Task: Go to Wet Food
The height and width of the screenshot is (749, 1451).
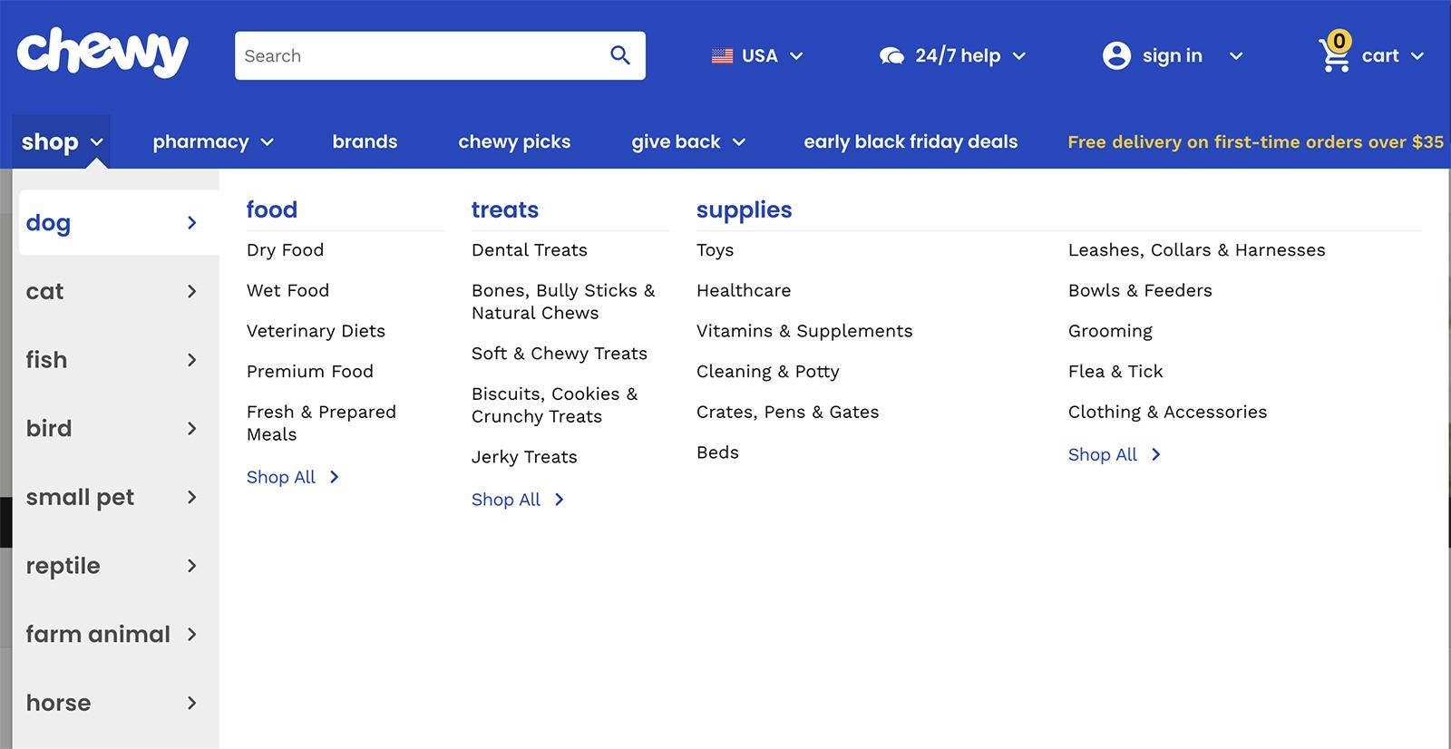Action: click(287, 290)
